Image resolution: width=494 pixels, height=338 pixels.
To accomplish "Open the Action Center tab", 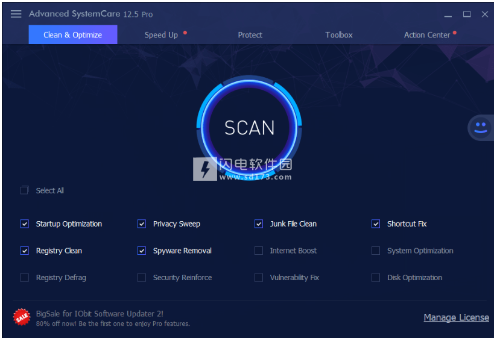I will pos(427,35).
